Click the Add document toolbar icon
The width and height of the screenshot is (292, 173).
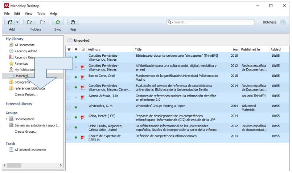pos(10,22)
